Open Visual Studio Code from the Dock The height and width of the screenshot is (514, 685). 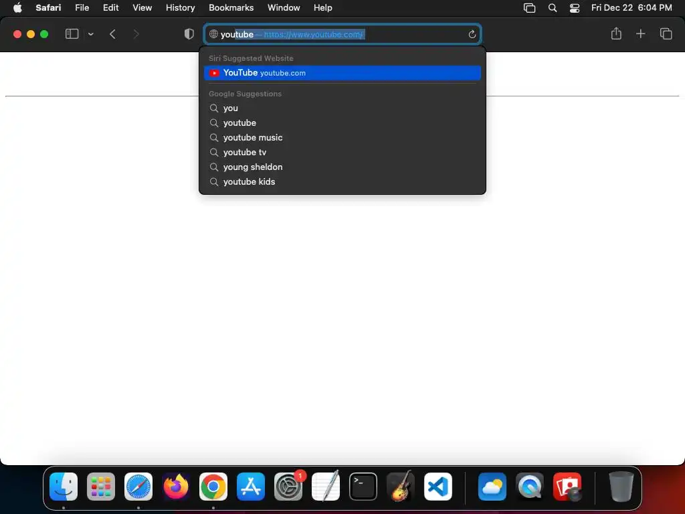[438, 487]
